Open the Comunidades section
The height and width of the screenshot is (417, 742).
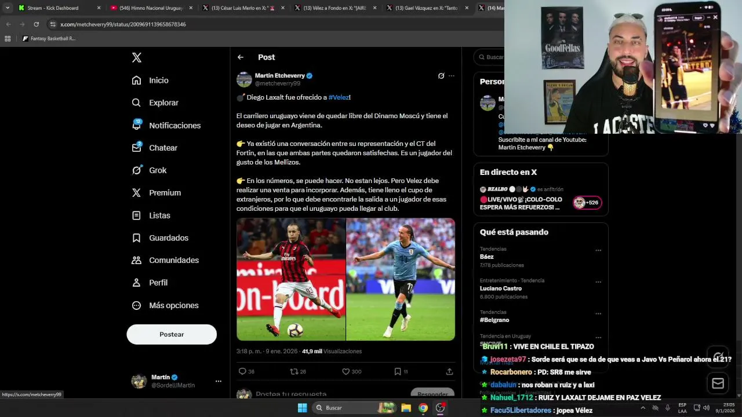165,261
